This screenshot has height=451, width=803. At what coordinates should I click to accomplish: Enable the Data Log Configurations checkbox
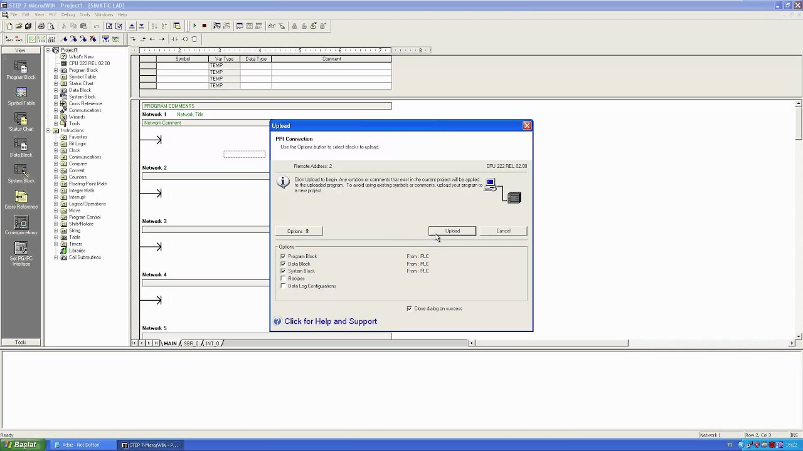283,286
